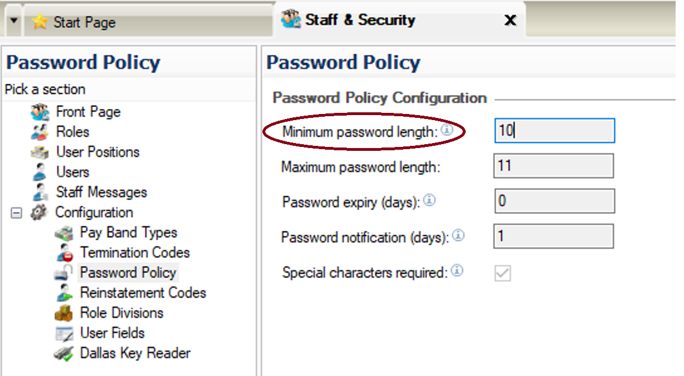684x376 pixels.
Task: Close the Staff & Security tab
Action: coord(510,20)
